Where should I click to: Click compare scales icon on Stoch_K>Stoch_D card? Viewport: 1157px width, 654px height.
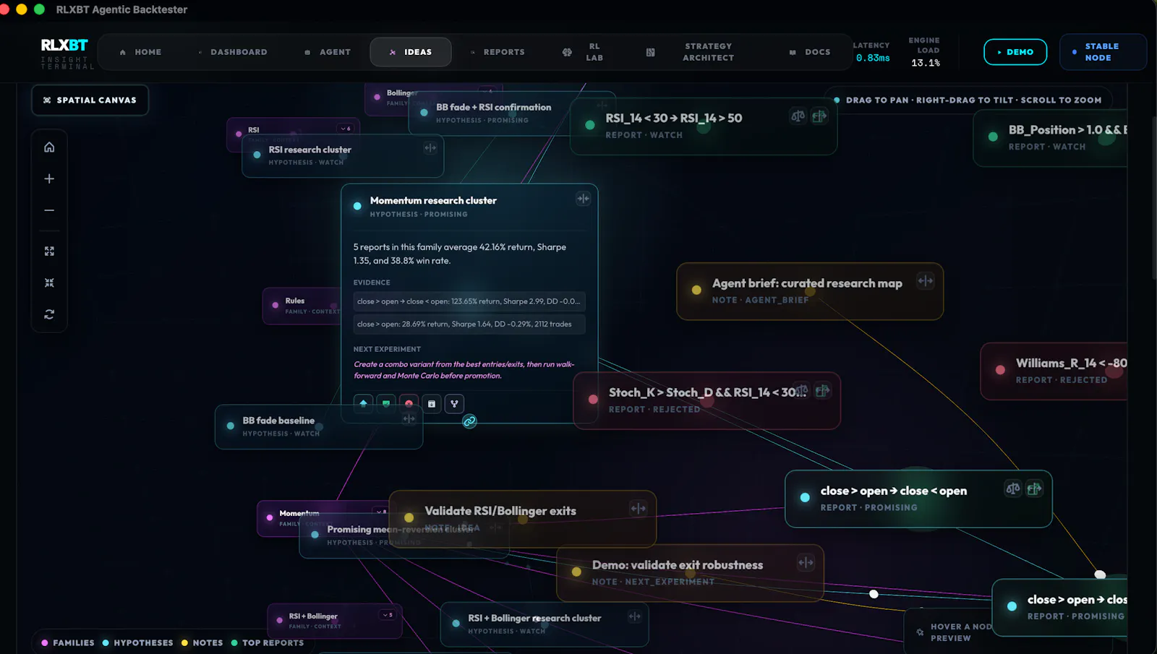[x=801, y=391]
